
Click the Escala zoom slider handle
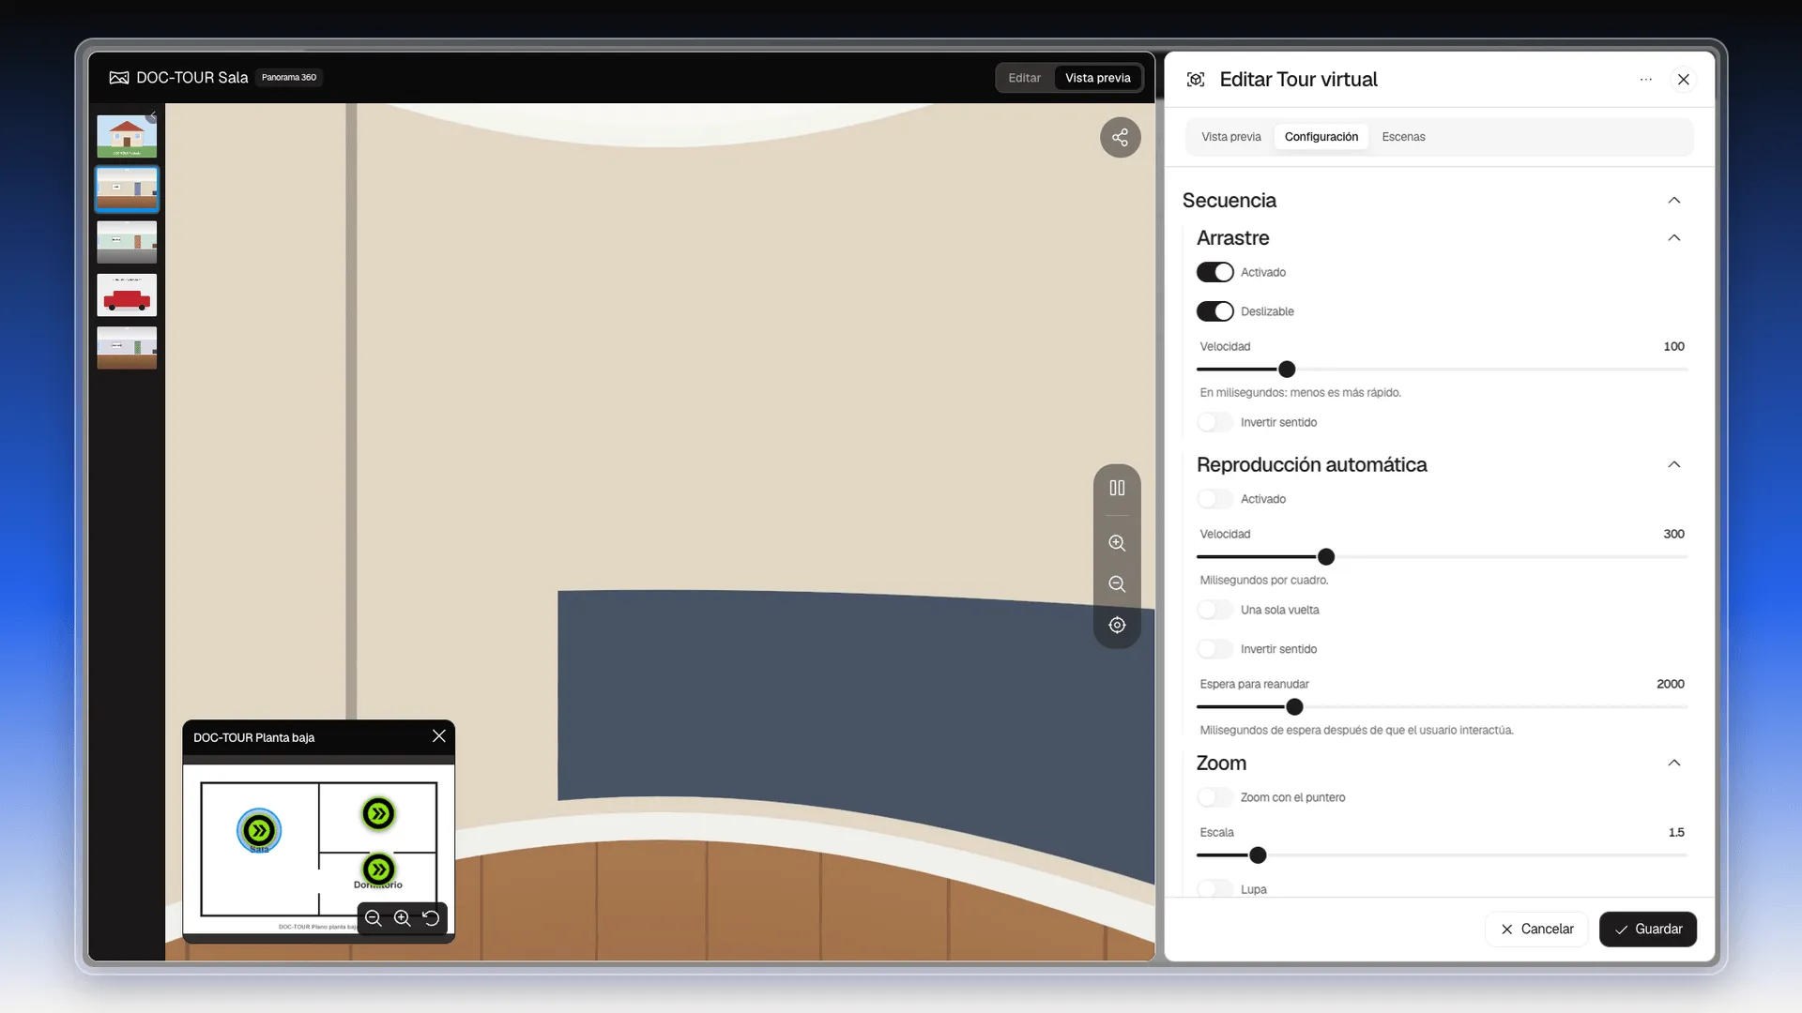pos(1258,855)
